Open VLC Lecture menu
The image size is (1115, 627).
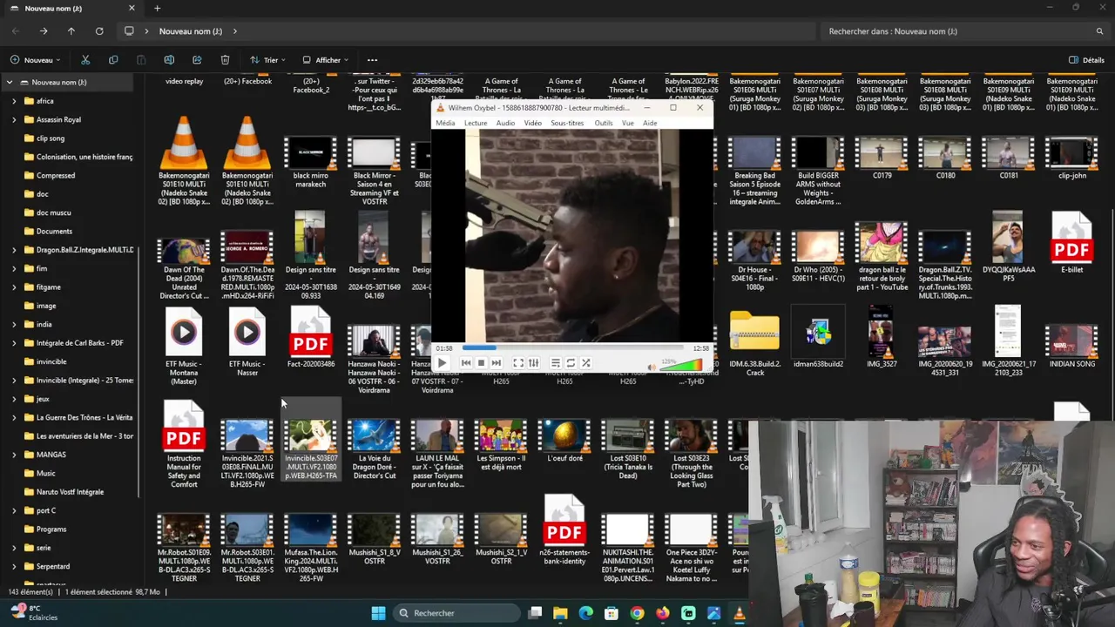[476, 123]
